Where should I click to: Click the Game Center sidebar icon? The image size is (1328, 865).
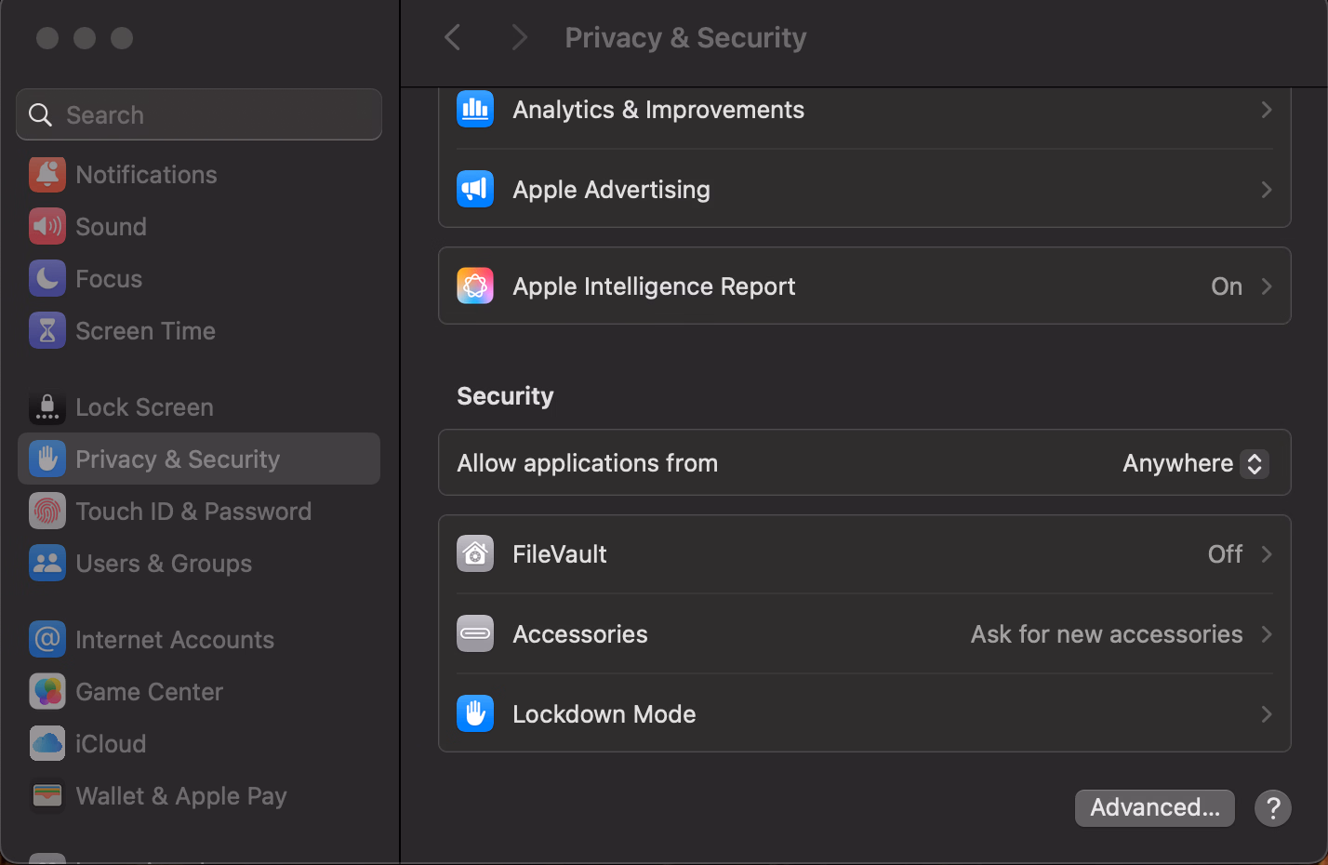click(x=47, y=692)
